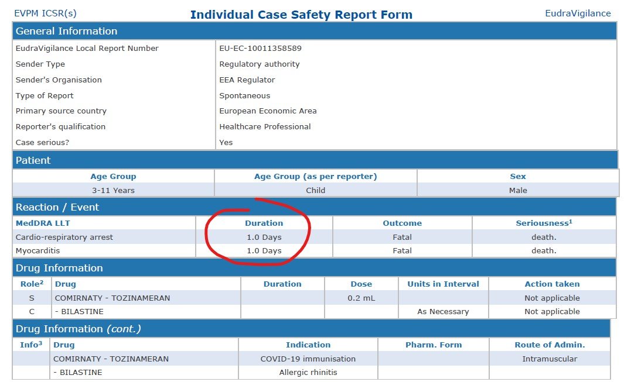Click the report number EU-EC-10011358589
Image resolution: width=631 pixels, height=382 pixels.
click(x=260, y=49)
